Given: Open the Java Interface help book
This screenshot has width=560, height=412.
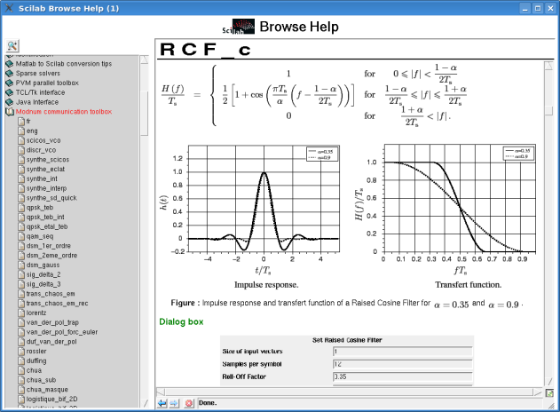Looking at the screenshot, I should 37,102.
